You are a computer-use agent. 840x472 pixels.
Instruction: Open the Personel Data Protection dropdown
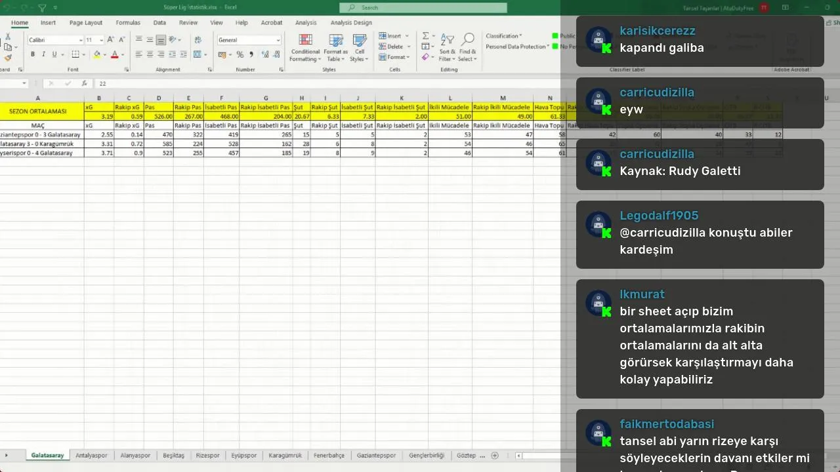point(518,47)
